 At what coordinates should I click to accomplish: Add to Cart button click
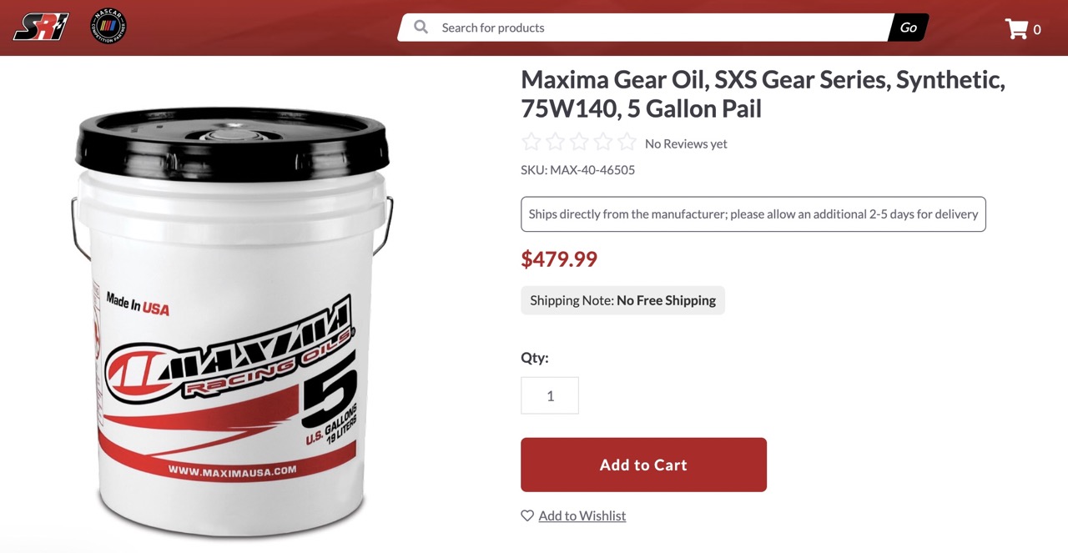pyautogui.click(x=643, y=465)
